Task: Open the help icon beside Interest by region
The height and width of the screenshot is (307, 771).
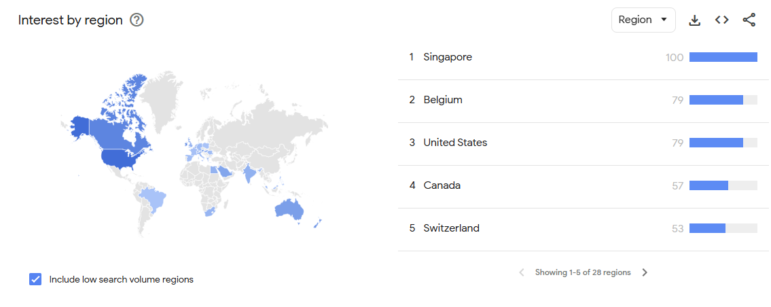Action: coord(137,20)
